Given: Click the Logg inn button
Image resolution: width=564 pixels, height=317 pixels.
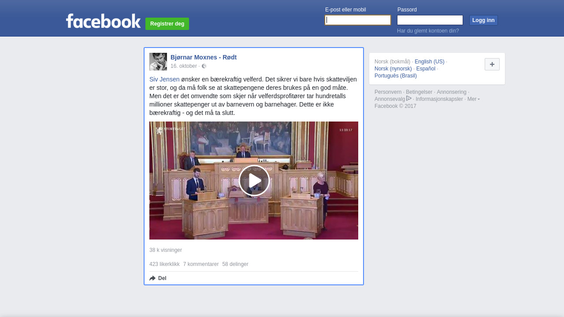Looking at the screenshot, I should pyautogui.click(x=483, y=20).
